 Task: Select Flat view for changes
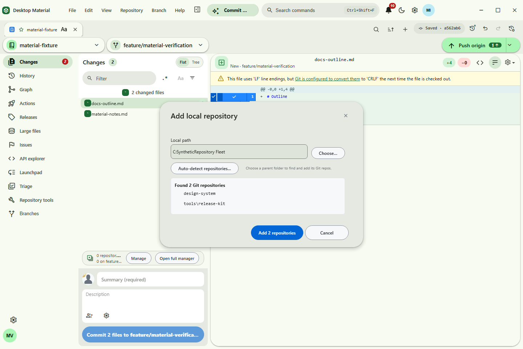tap(183, 62)
